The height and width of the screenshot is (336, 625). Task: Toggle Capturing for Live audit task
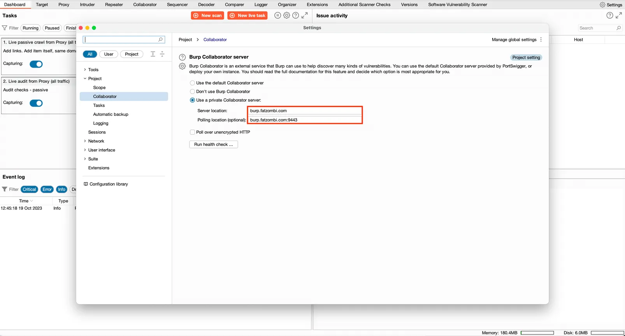[x=36, y=103]
